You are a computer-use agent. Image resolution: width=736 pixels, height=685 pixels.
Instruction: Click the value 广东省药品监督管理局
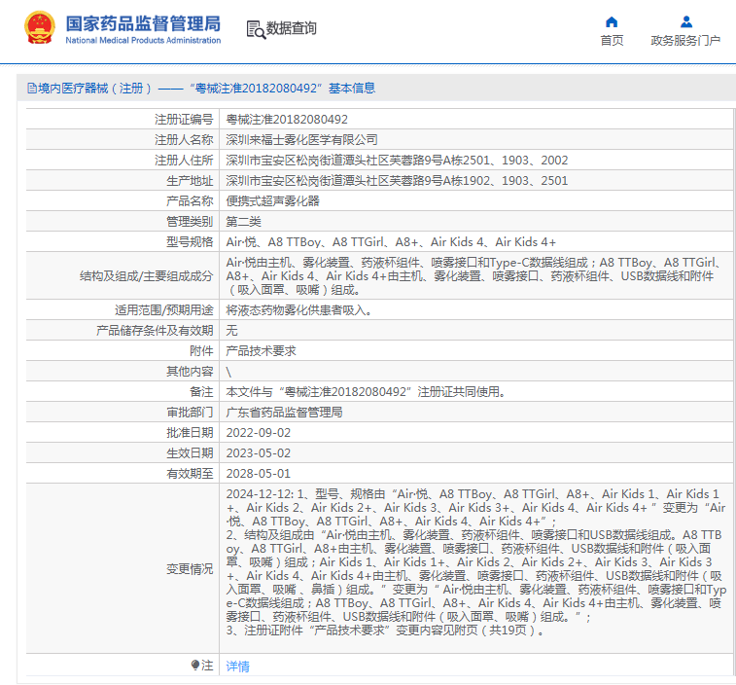[284, 412]
